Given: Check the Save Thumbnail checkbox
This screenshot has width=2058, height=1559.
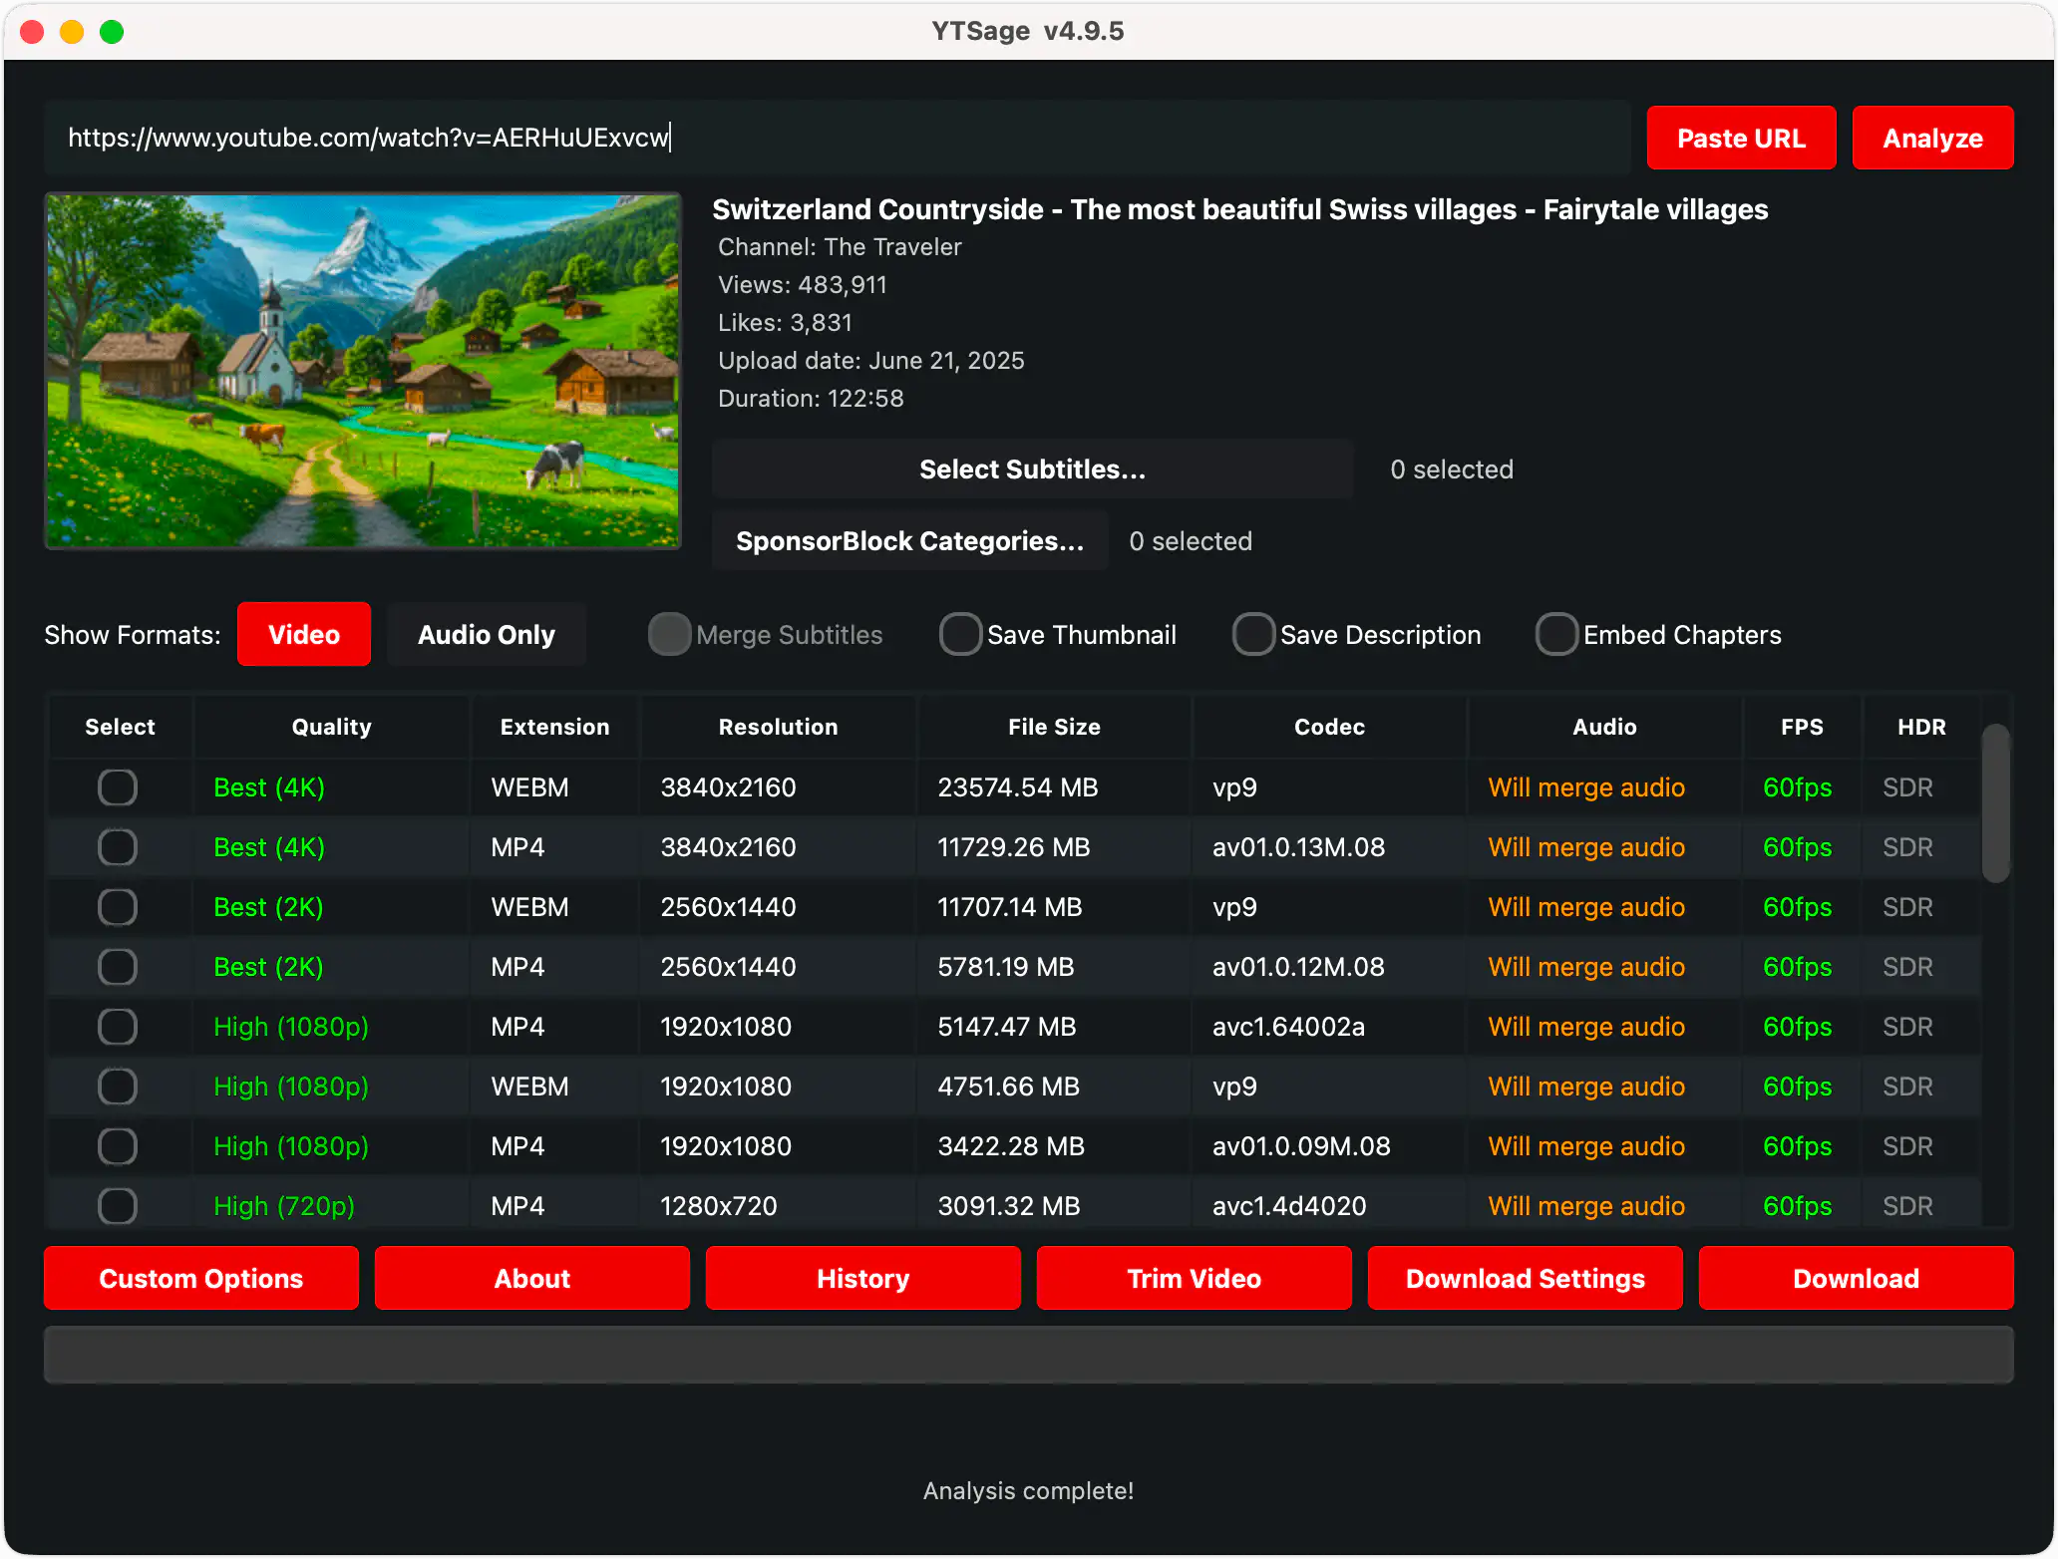Looking at the screenshot, I should [x=960, y=635].
